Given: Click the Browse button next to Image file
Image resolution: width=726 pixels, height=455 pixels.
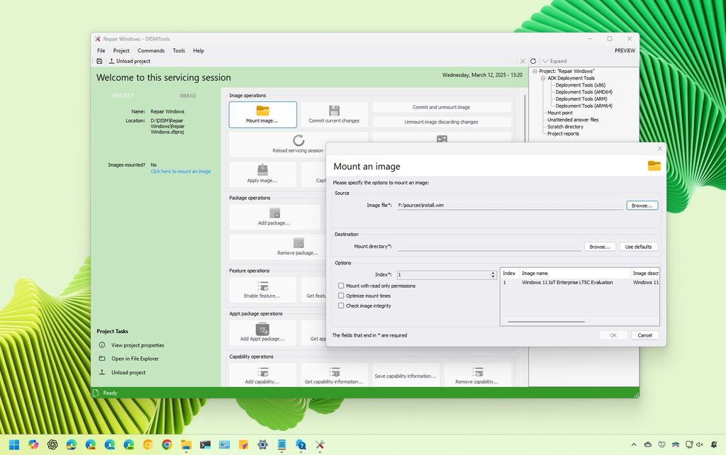Looking at the screenshot, I should tap(641, 205).
